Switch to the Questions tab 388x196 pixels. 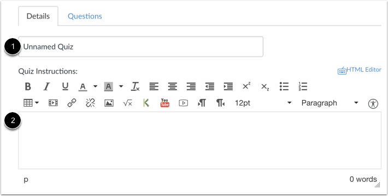[85, 16]
